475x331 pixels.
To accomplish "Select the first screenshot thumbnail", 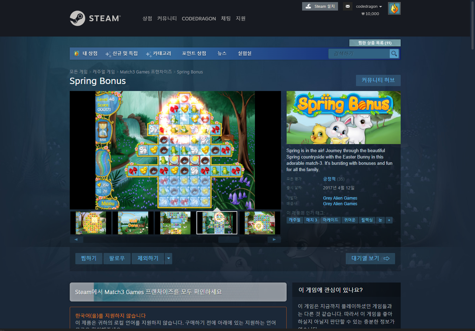I will [91, 223].
